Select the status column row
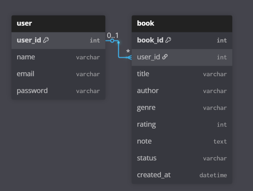Viewport: 253px width, 191px height. (182, 158)
